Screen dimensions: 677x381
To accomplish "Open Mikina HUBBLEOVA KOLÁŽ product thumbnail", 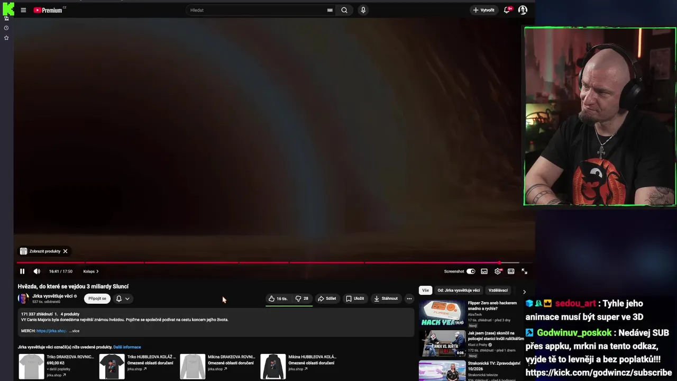I will point(273,367).
